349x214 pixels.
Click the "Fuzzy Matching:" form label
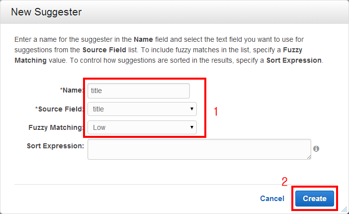pos(56,127)
